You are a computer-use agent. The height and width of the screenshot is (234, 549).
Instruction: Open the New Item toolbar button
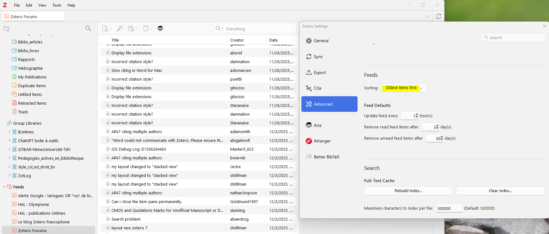pyautogui.click(x=106, y=28)
